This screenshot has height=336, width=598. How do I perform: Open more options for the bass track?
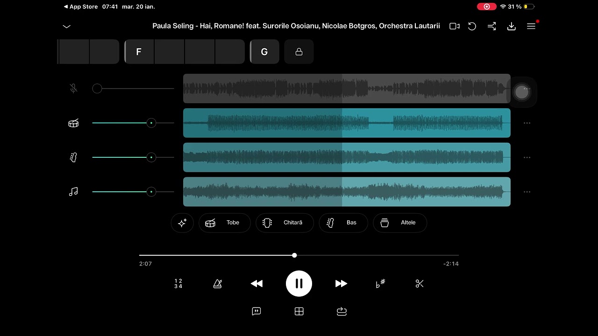[527, 158]
